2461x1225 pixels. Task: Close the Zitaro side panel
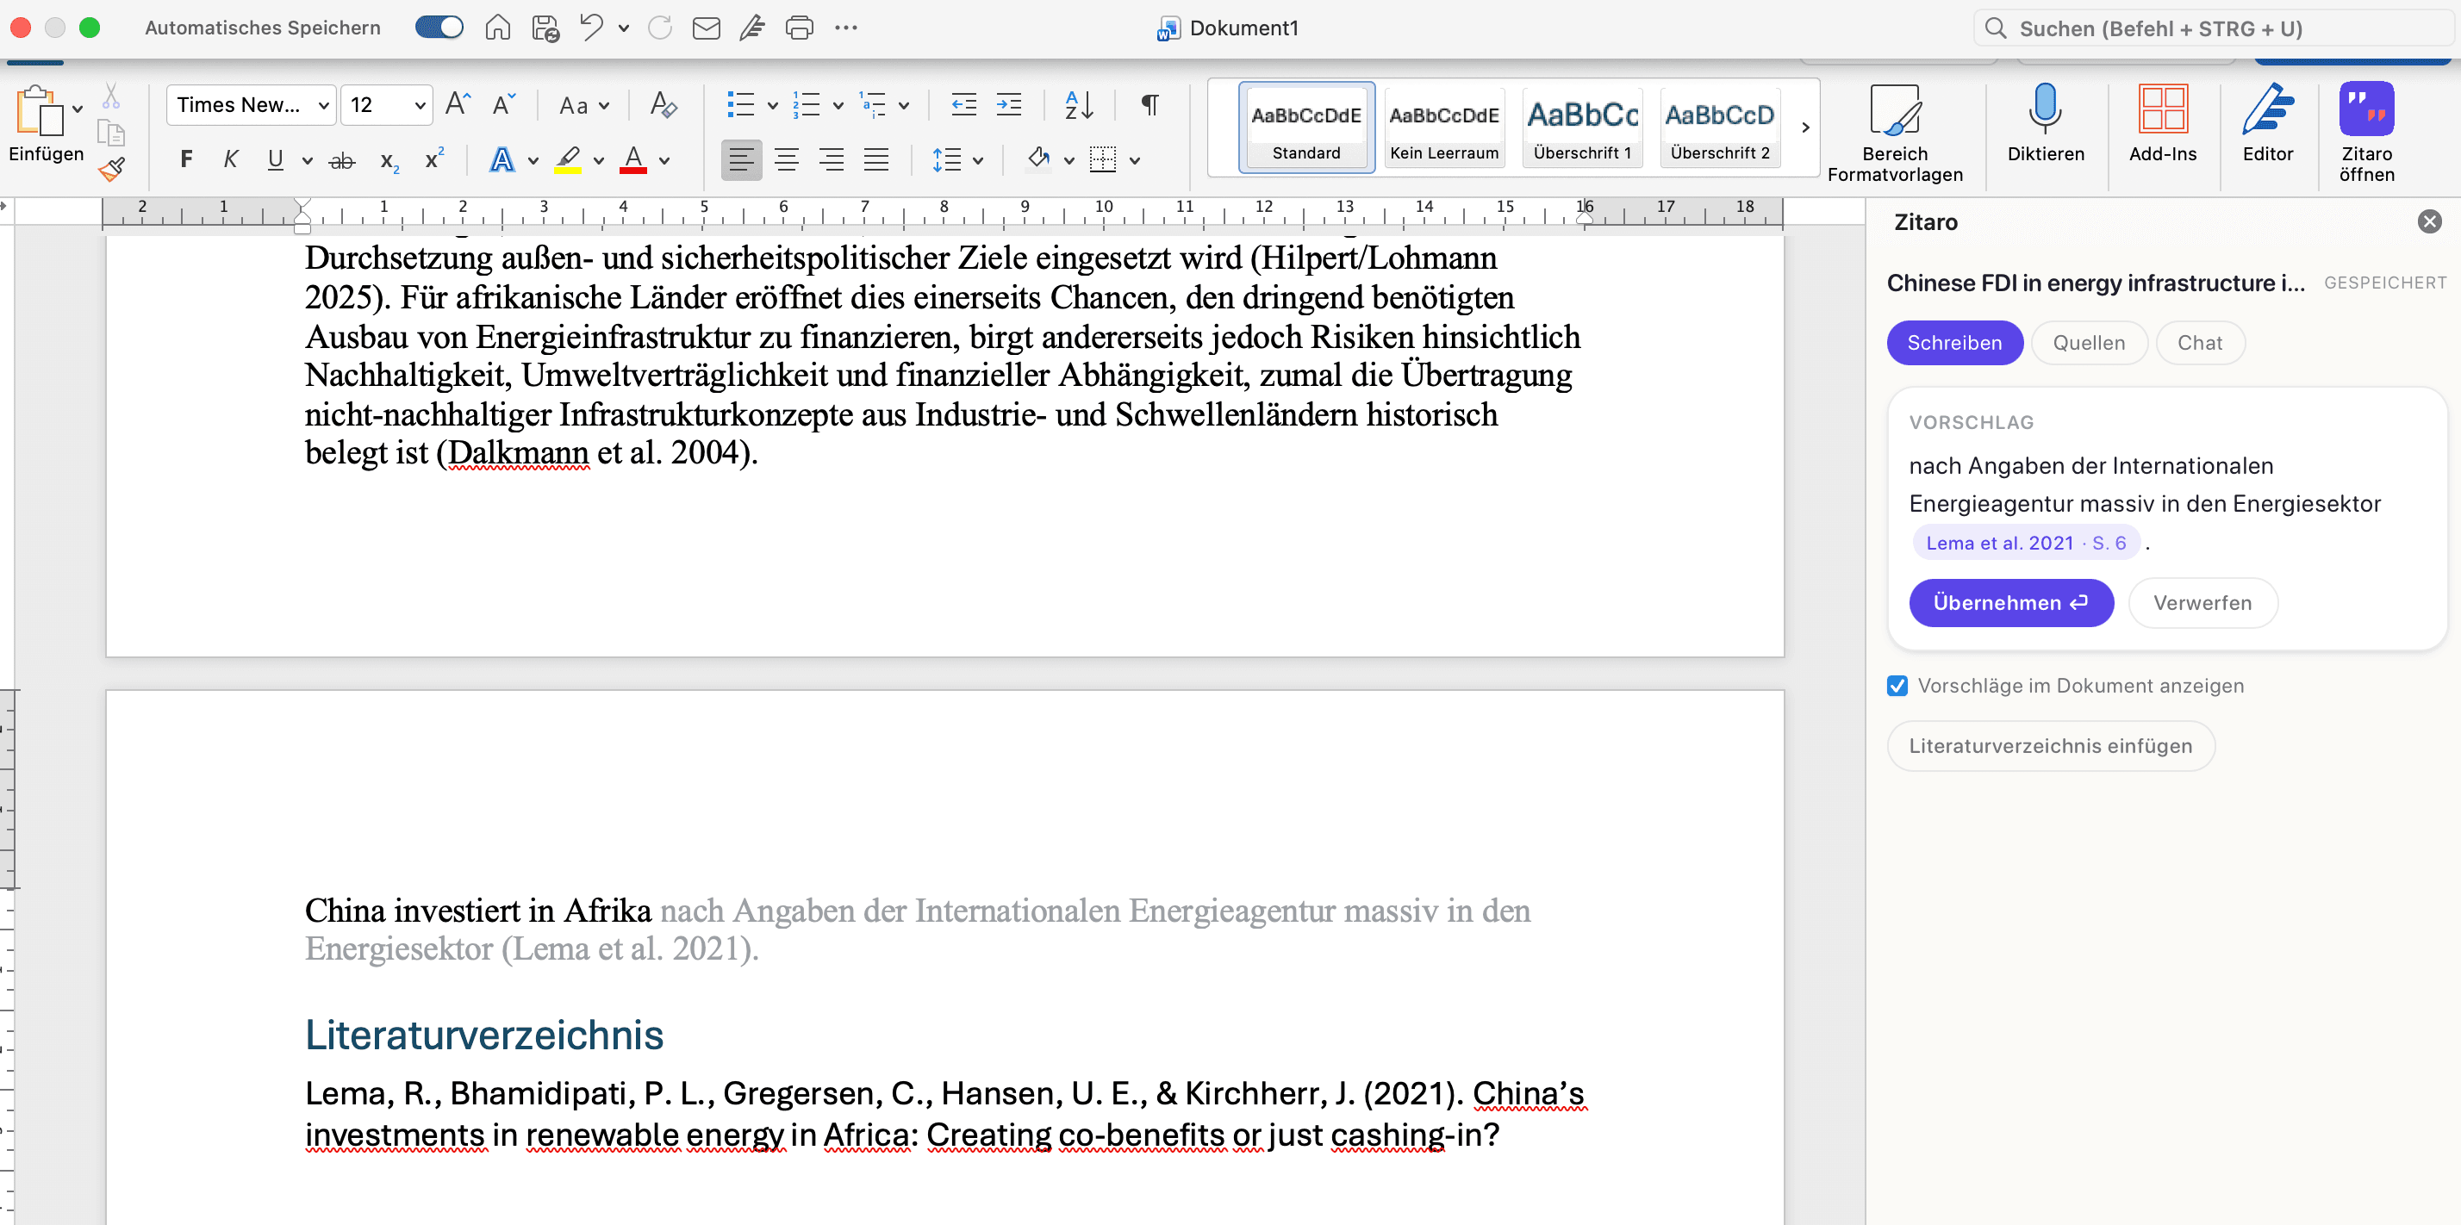(2429, 221)
